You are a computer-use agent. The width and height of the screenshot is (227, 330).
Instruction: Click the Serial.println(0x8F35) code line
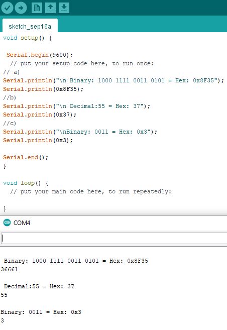tap(43, 89)
